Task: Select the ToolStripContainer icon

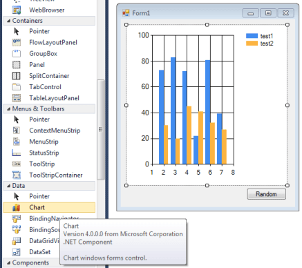Action: pyautogui.click(x=17, y=175)
